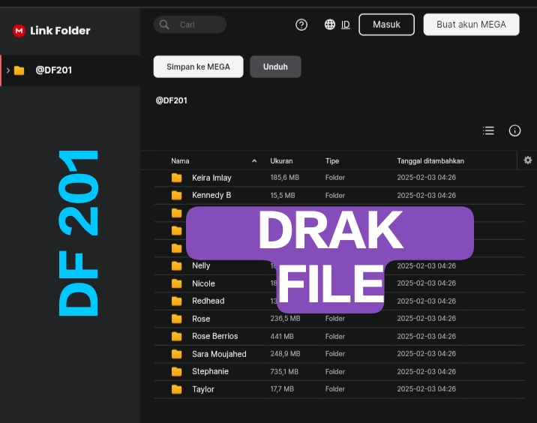Click the Unduh download button
Image resolution: width=537 pixels, height=423 pixels.
click(x=275, y=67)
